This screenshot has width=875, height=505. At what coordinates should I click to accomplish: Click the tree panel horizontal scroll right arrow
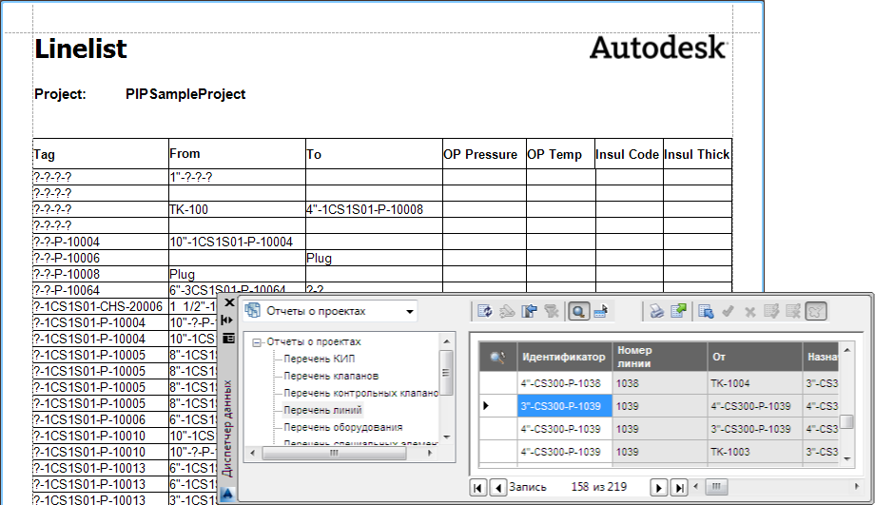pyautogui.click(x=430, y=453)
